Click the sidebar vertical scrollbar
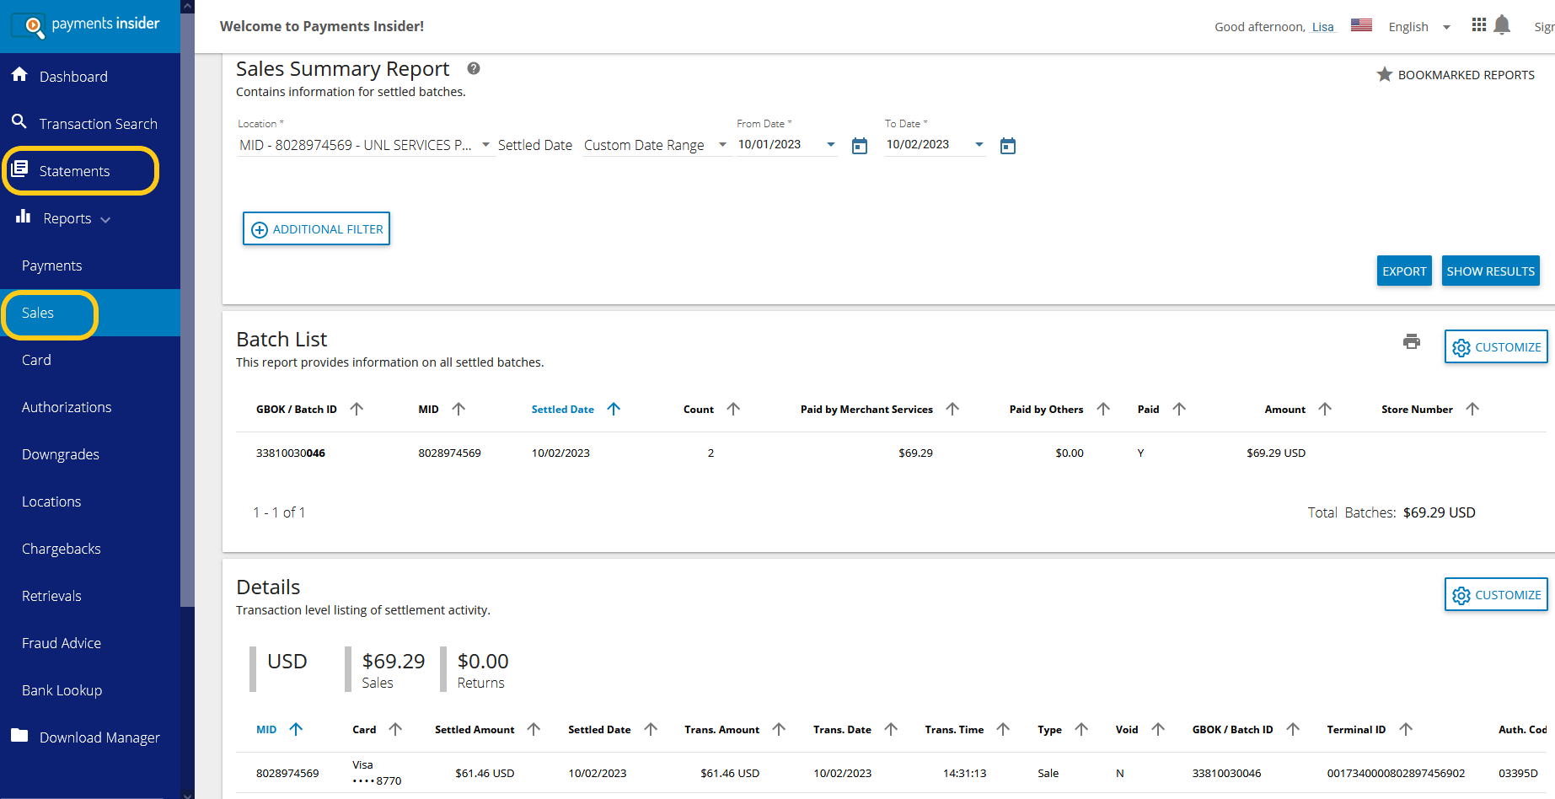 click(187, 310)
